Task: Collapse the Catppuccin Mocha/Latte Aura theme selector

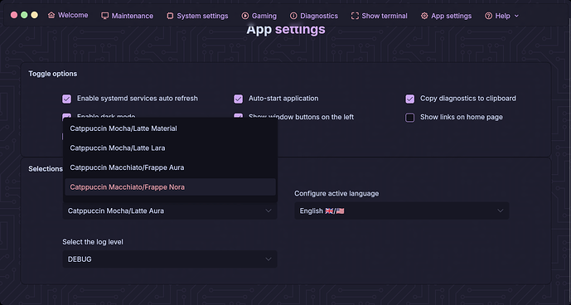Action: (170, 211)
